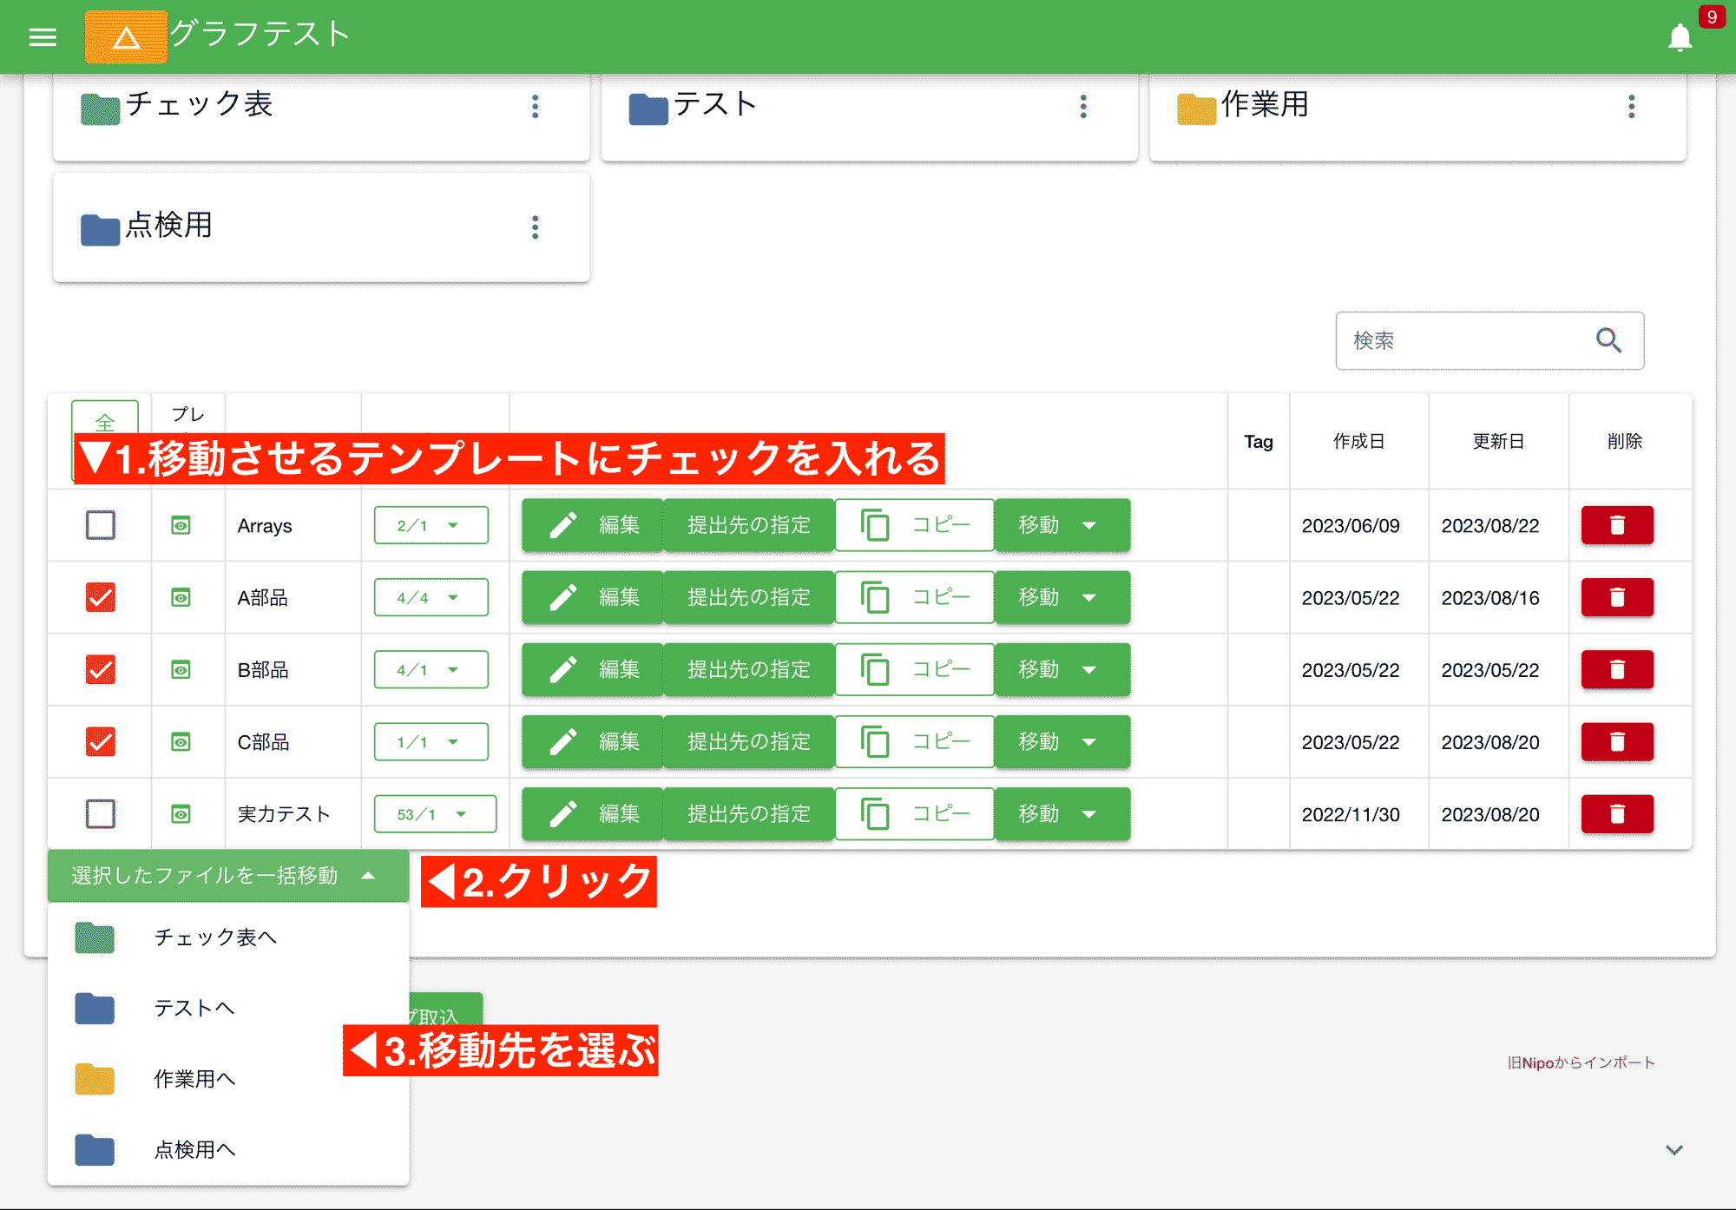Delete the A部品 template
This screenshot has height=1210, width=1736.
(1617, 597)
